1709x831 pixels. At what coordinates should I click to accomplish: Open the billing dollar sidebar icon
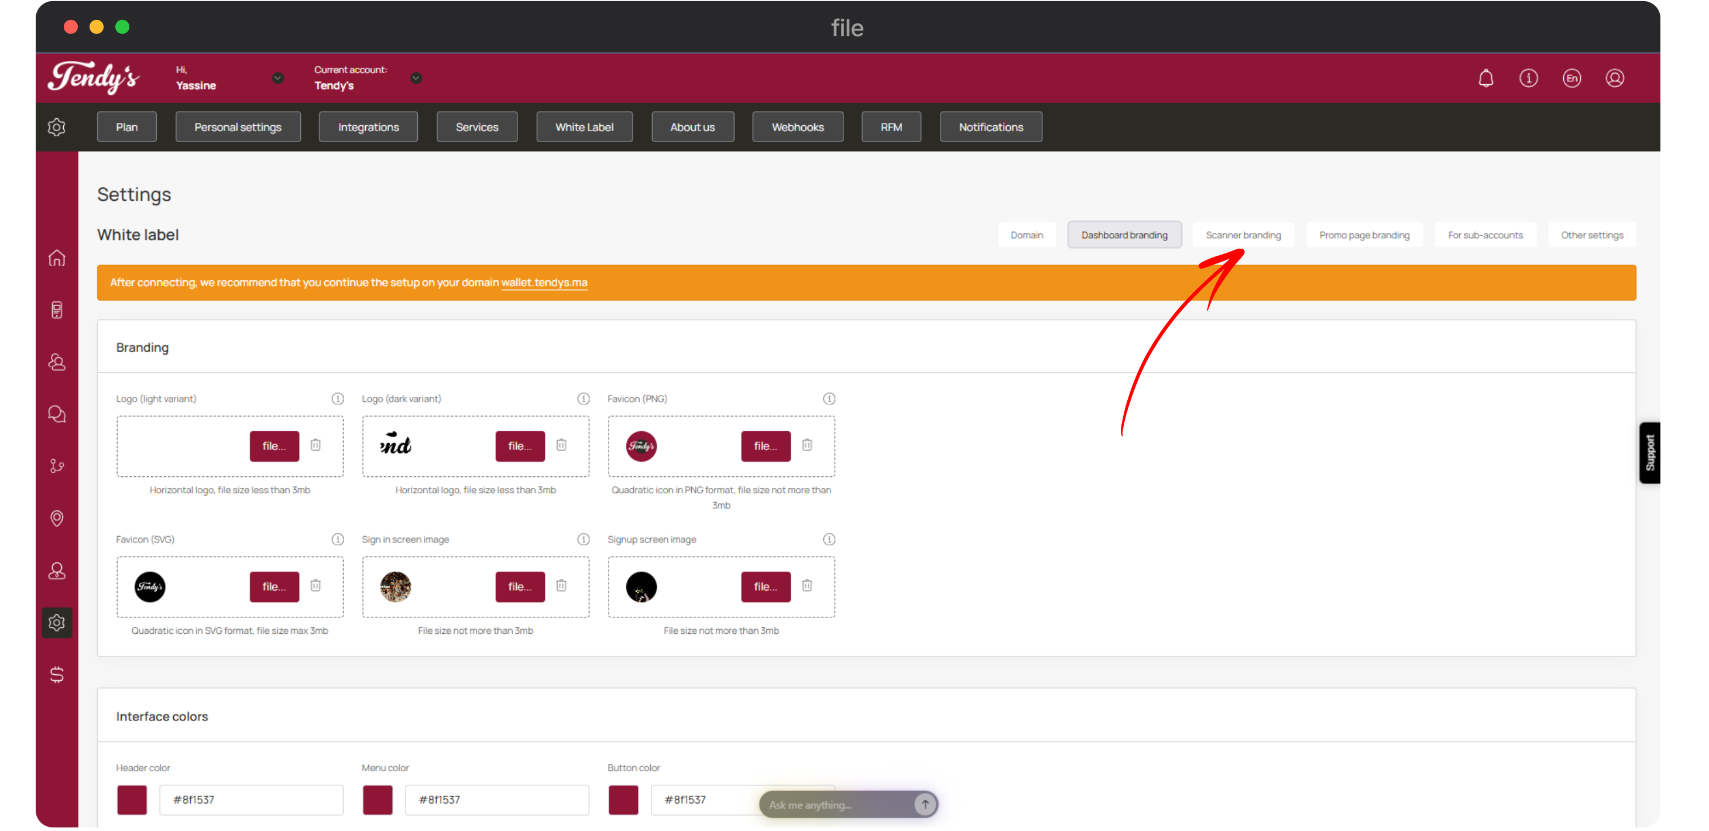coord(57,675)
